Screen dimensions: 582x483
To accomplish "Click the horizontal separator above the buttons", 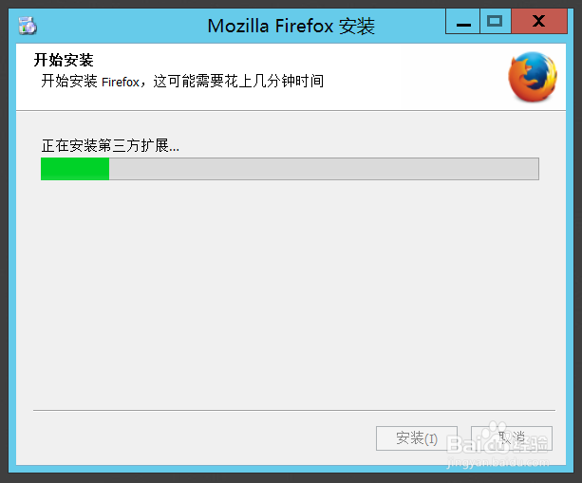I will pyautogui.click(x=294, y=410).
